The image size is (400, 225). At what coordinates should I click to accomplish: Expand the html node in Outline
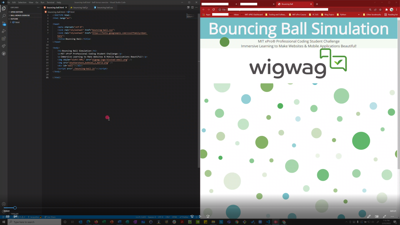pyautogui.click(x=11, y=22)
